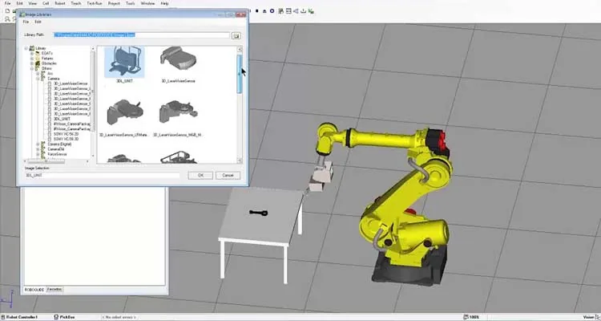The image size is (601, 321).
Task: Click the new file icon in the main toolbar
Action: 7,11
